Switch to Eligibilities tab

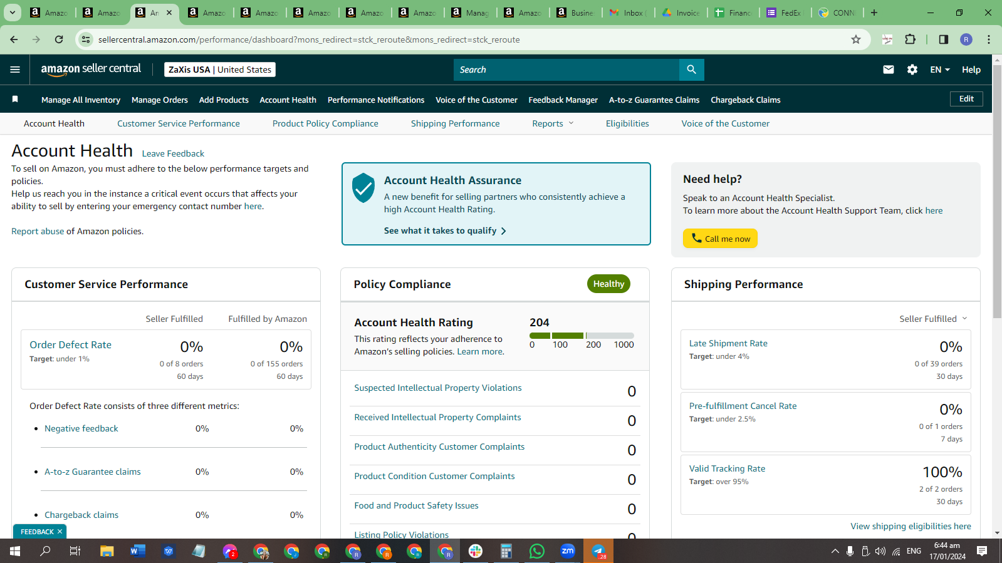click(627, 123)
